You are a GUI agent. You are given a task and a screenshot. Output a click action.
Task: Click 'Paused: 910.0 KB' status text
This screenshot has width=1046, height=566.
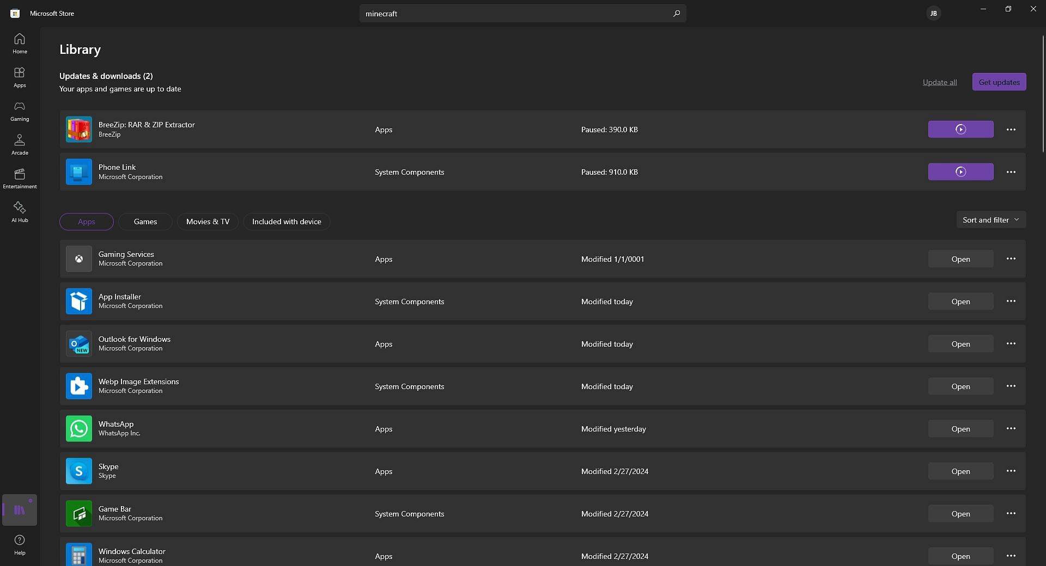coord(609,172)
